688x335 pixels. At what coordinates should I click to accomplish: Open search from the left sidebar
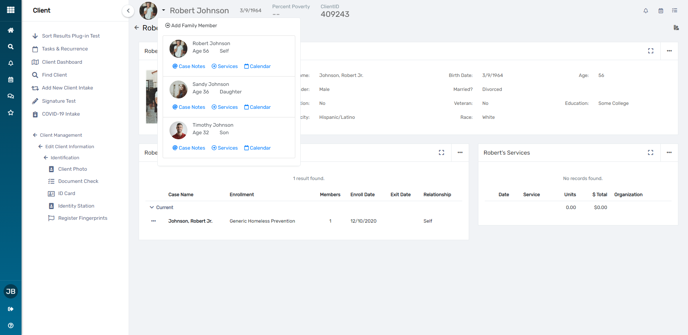[x=11, y=47]
